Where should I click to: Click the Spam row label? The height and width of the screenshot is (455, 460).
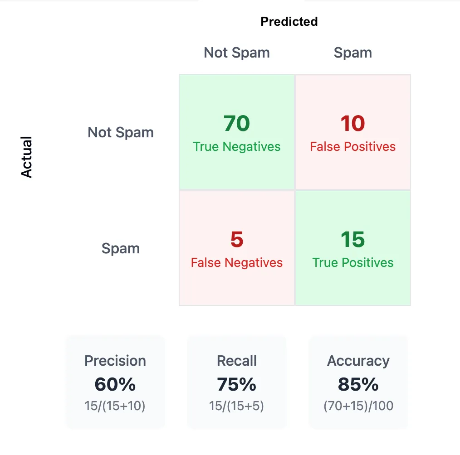point(121,248)
